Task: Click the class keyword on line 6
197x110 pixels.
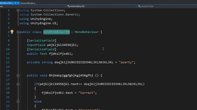Action: (37, 32)
